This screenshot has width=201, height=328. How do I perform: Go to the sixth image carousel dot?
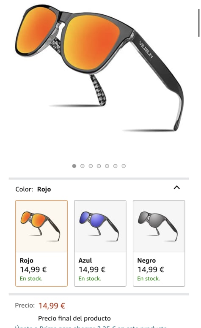coord(115,166)
